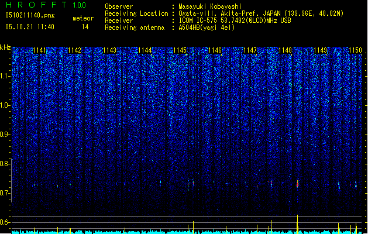Click the tallest yellow power spike

297,224
